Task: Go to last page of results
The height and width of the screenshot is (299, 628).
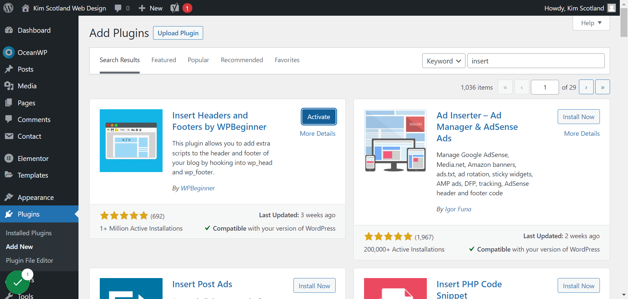Action: (x=602, y=87)
